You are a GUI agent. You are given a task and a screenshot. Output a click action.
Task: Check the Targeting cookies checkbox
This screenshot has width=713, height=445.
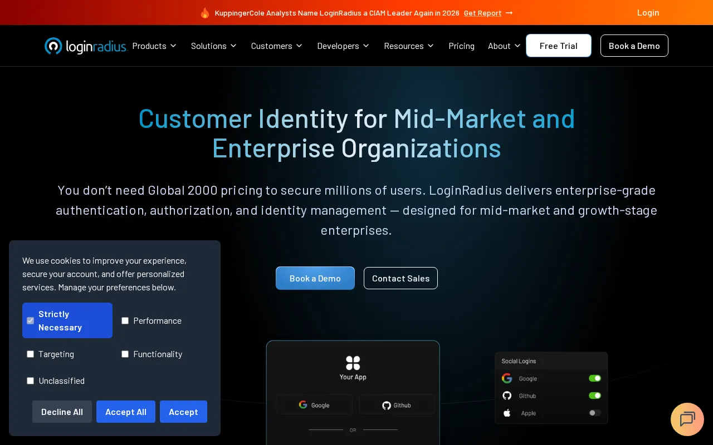coord(31,354)
